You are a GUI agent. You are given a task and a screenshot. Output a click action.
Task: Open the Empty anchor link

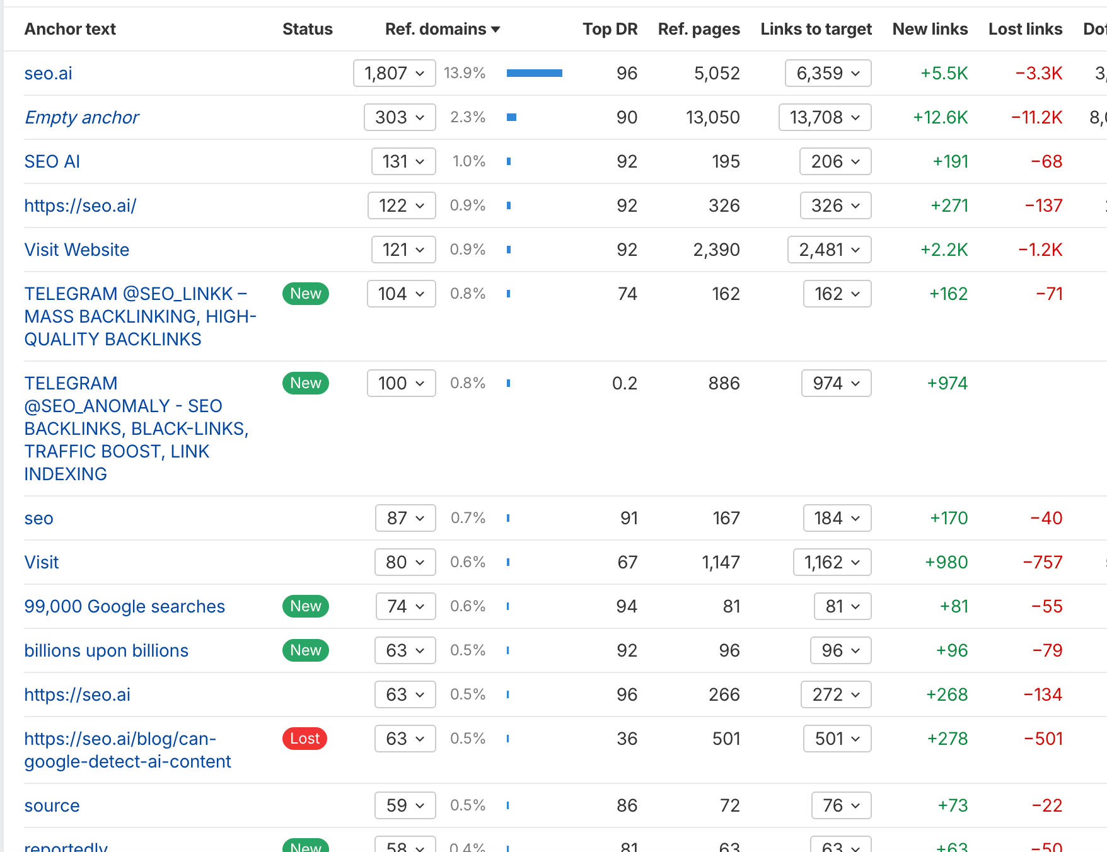81,117
